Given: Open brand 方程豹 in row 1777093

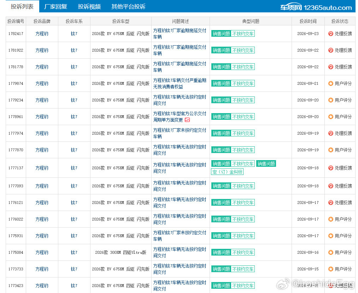Looking at the screenshot, I should pyautogui.click(x=42, y=186).
